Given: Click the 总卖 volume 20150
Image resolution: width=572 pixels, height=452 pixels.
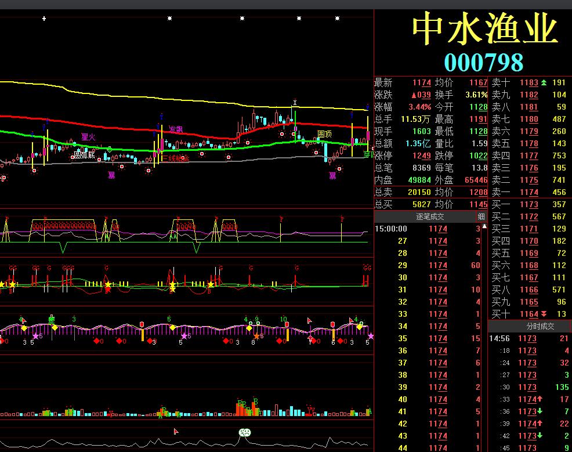Looking at the screenshot, I should [419, 192].
